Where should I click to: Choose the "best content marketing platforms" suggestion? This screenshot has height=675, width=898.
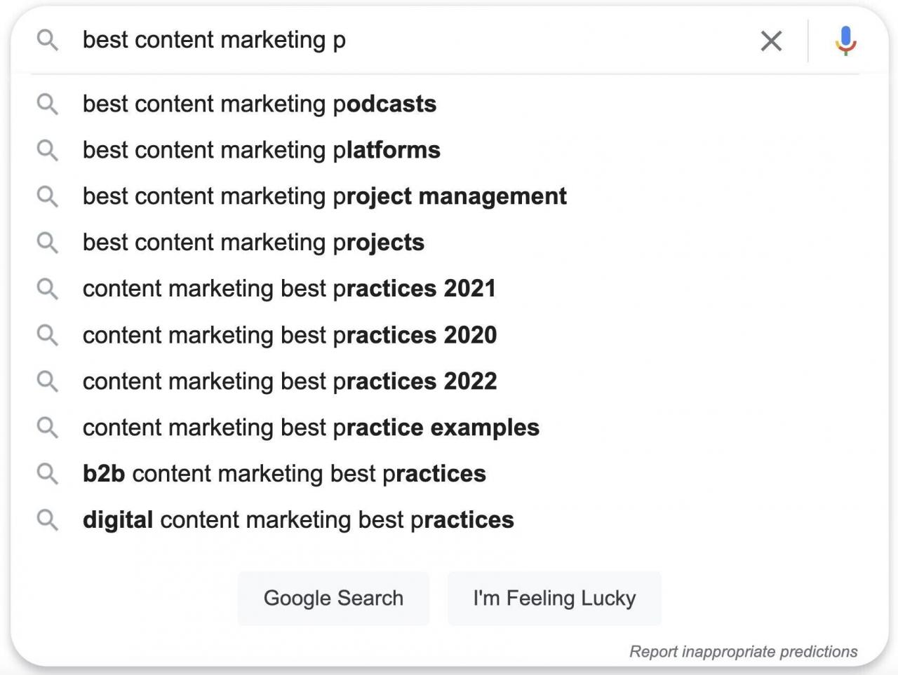point(262,151)
